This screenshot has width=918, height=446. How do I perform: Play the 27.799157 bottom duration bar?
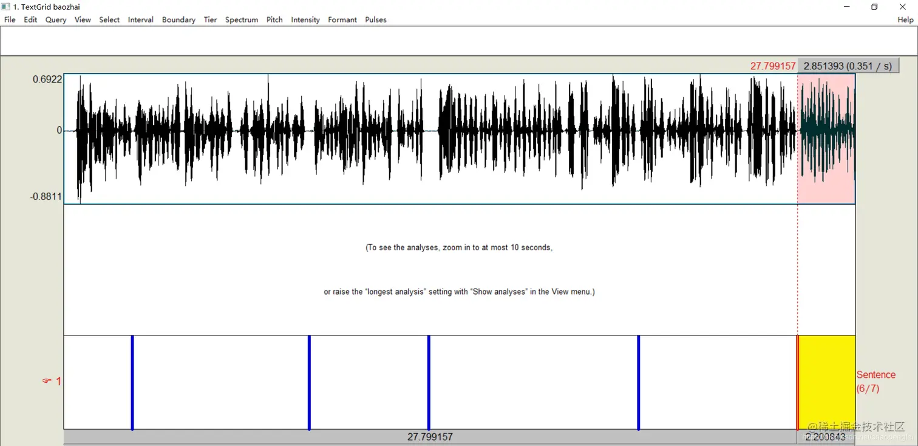pyautogui.click(x=430, y=436)
